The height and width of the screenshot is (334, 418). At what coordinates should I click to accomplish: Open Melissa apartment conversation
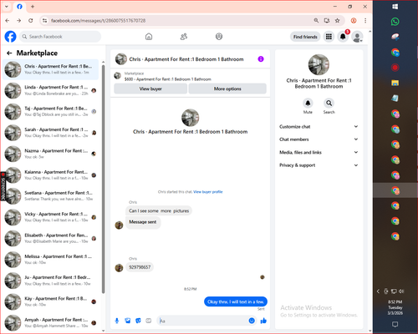tap(51, 260)
